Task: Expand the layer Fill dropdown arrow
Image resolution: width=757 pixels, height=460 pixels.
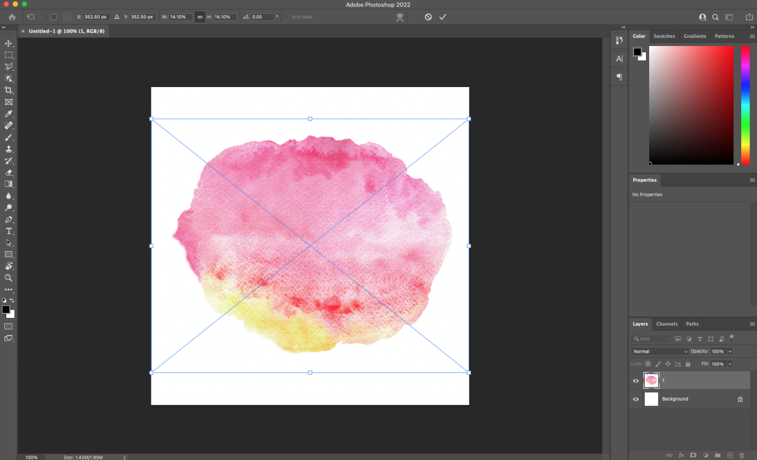Action: coord(731,364)
